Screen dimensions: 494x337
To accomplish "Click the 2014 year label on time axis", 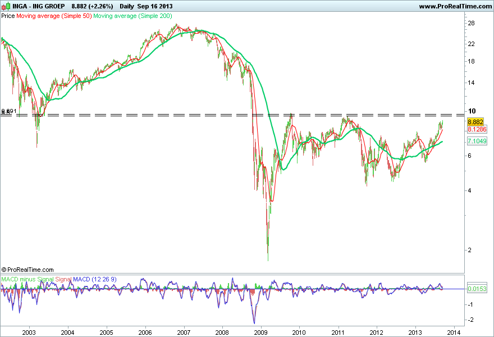I will pos(454,333).
